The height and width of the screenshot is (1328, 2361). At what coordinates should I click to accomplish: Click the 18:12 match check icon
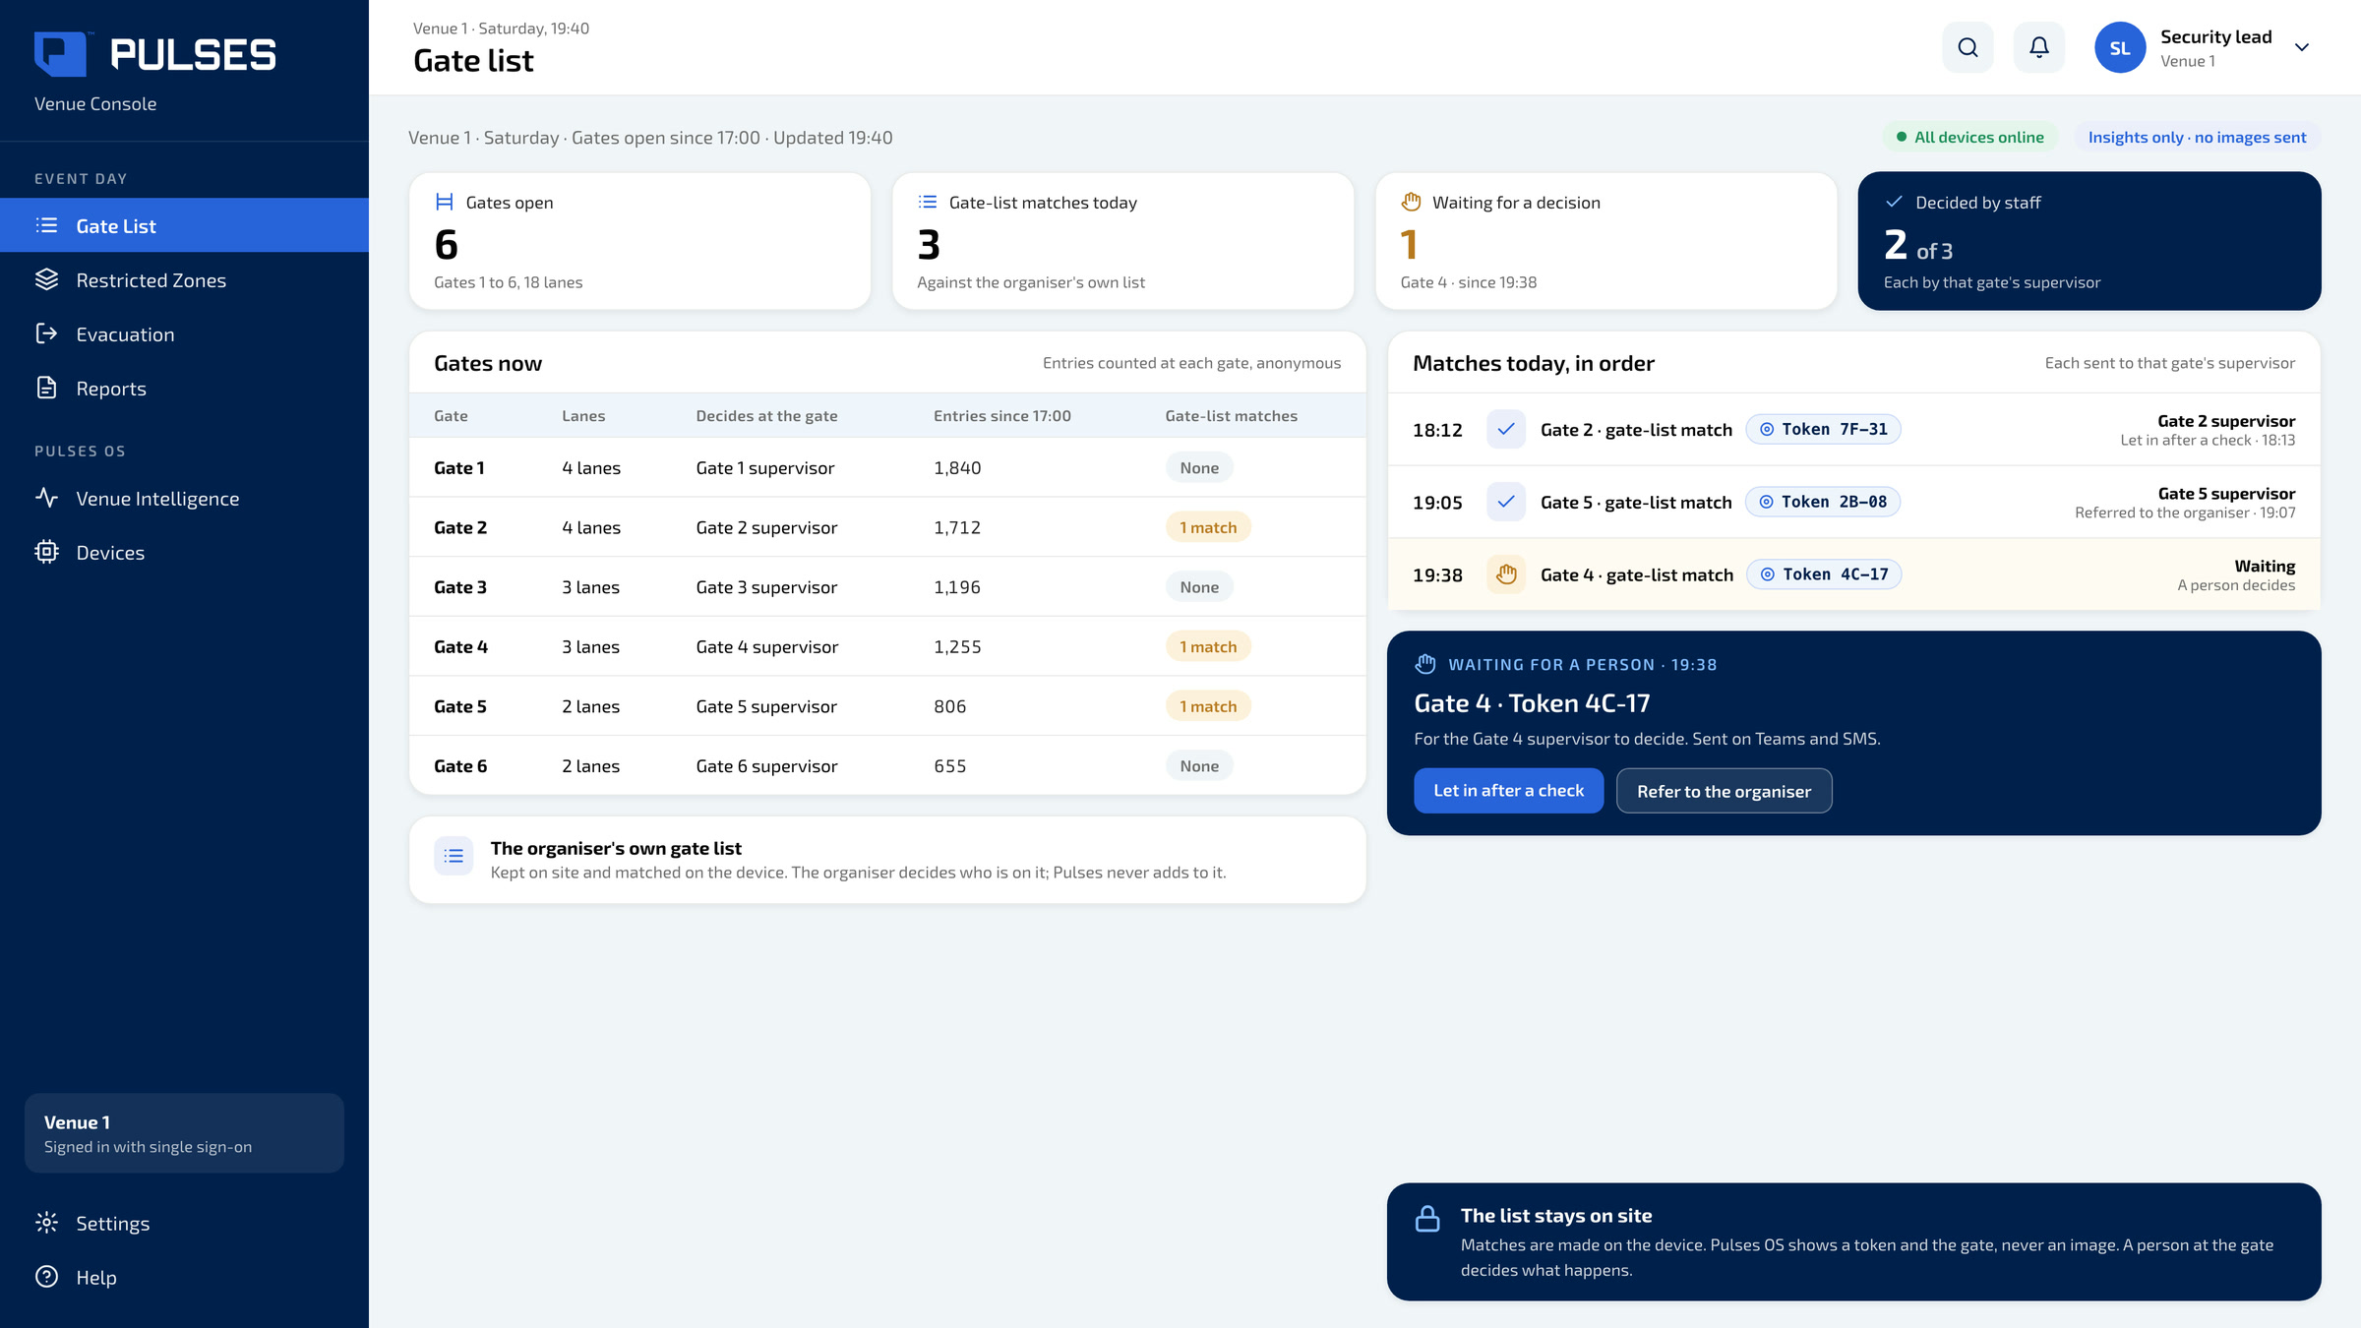coord(1505,429)
